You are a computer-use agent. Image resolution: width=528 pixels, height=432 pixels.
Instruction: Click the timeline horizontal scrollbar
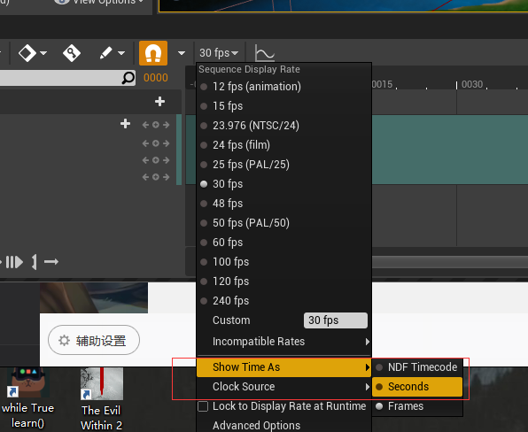(449, 262)
